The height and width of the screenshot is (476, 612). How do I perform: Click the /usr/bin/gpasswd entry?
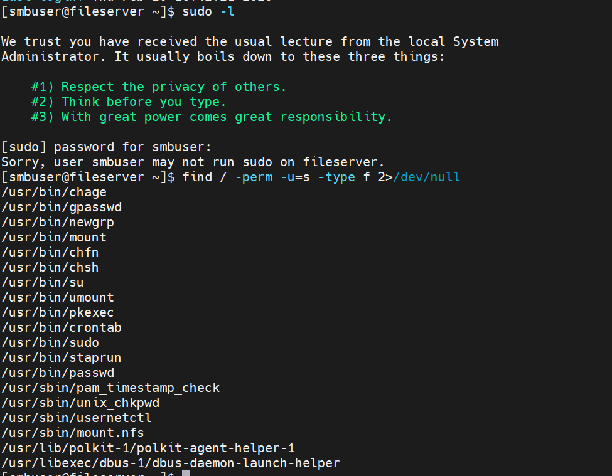point(62,207)
